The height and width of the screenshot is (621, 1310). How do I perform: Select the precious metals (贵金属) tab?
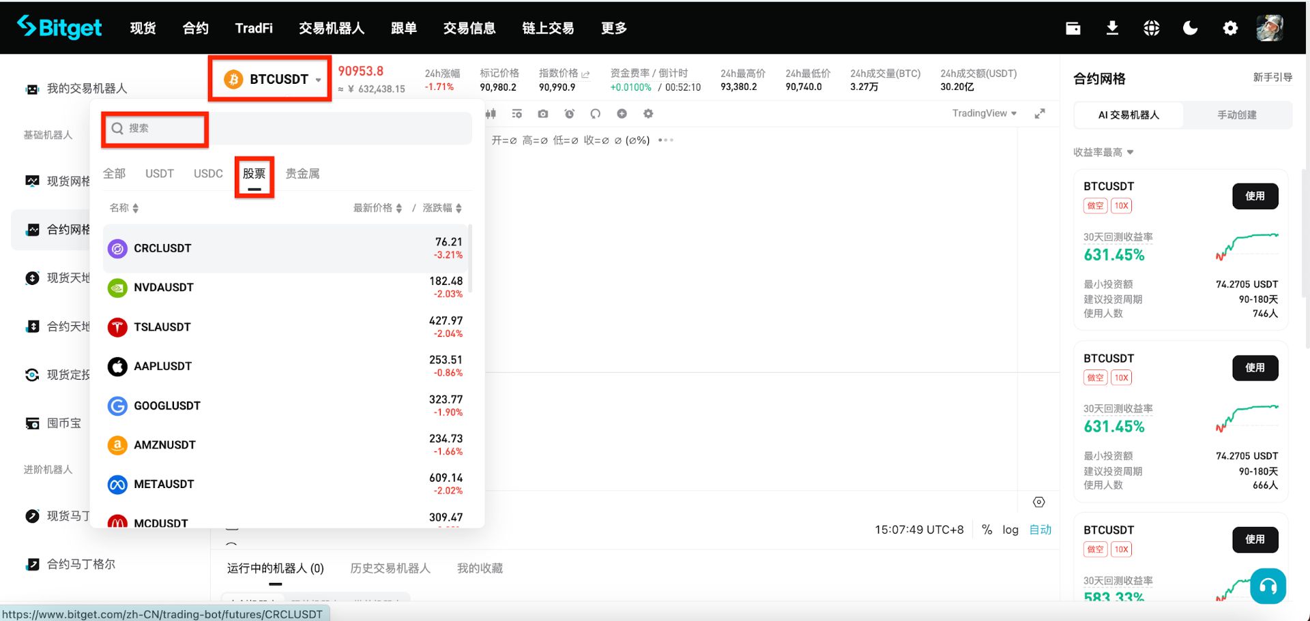pyautogui.click(x=302, y=174)
